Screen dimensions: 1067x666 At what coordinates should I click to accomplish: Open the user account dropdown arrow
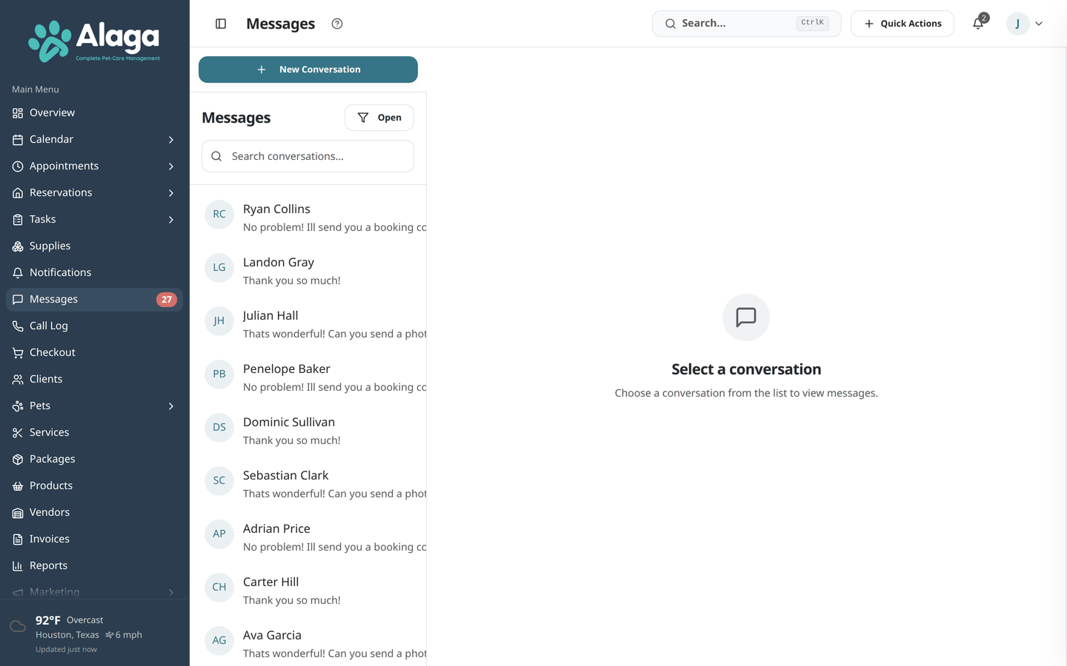pos(1039,24)
